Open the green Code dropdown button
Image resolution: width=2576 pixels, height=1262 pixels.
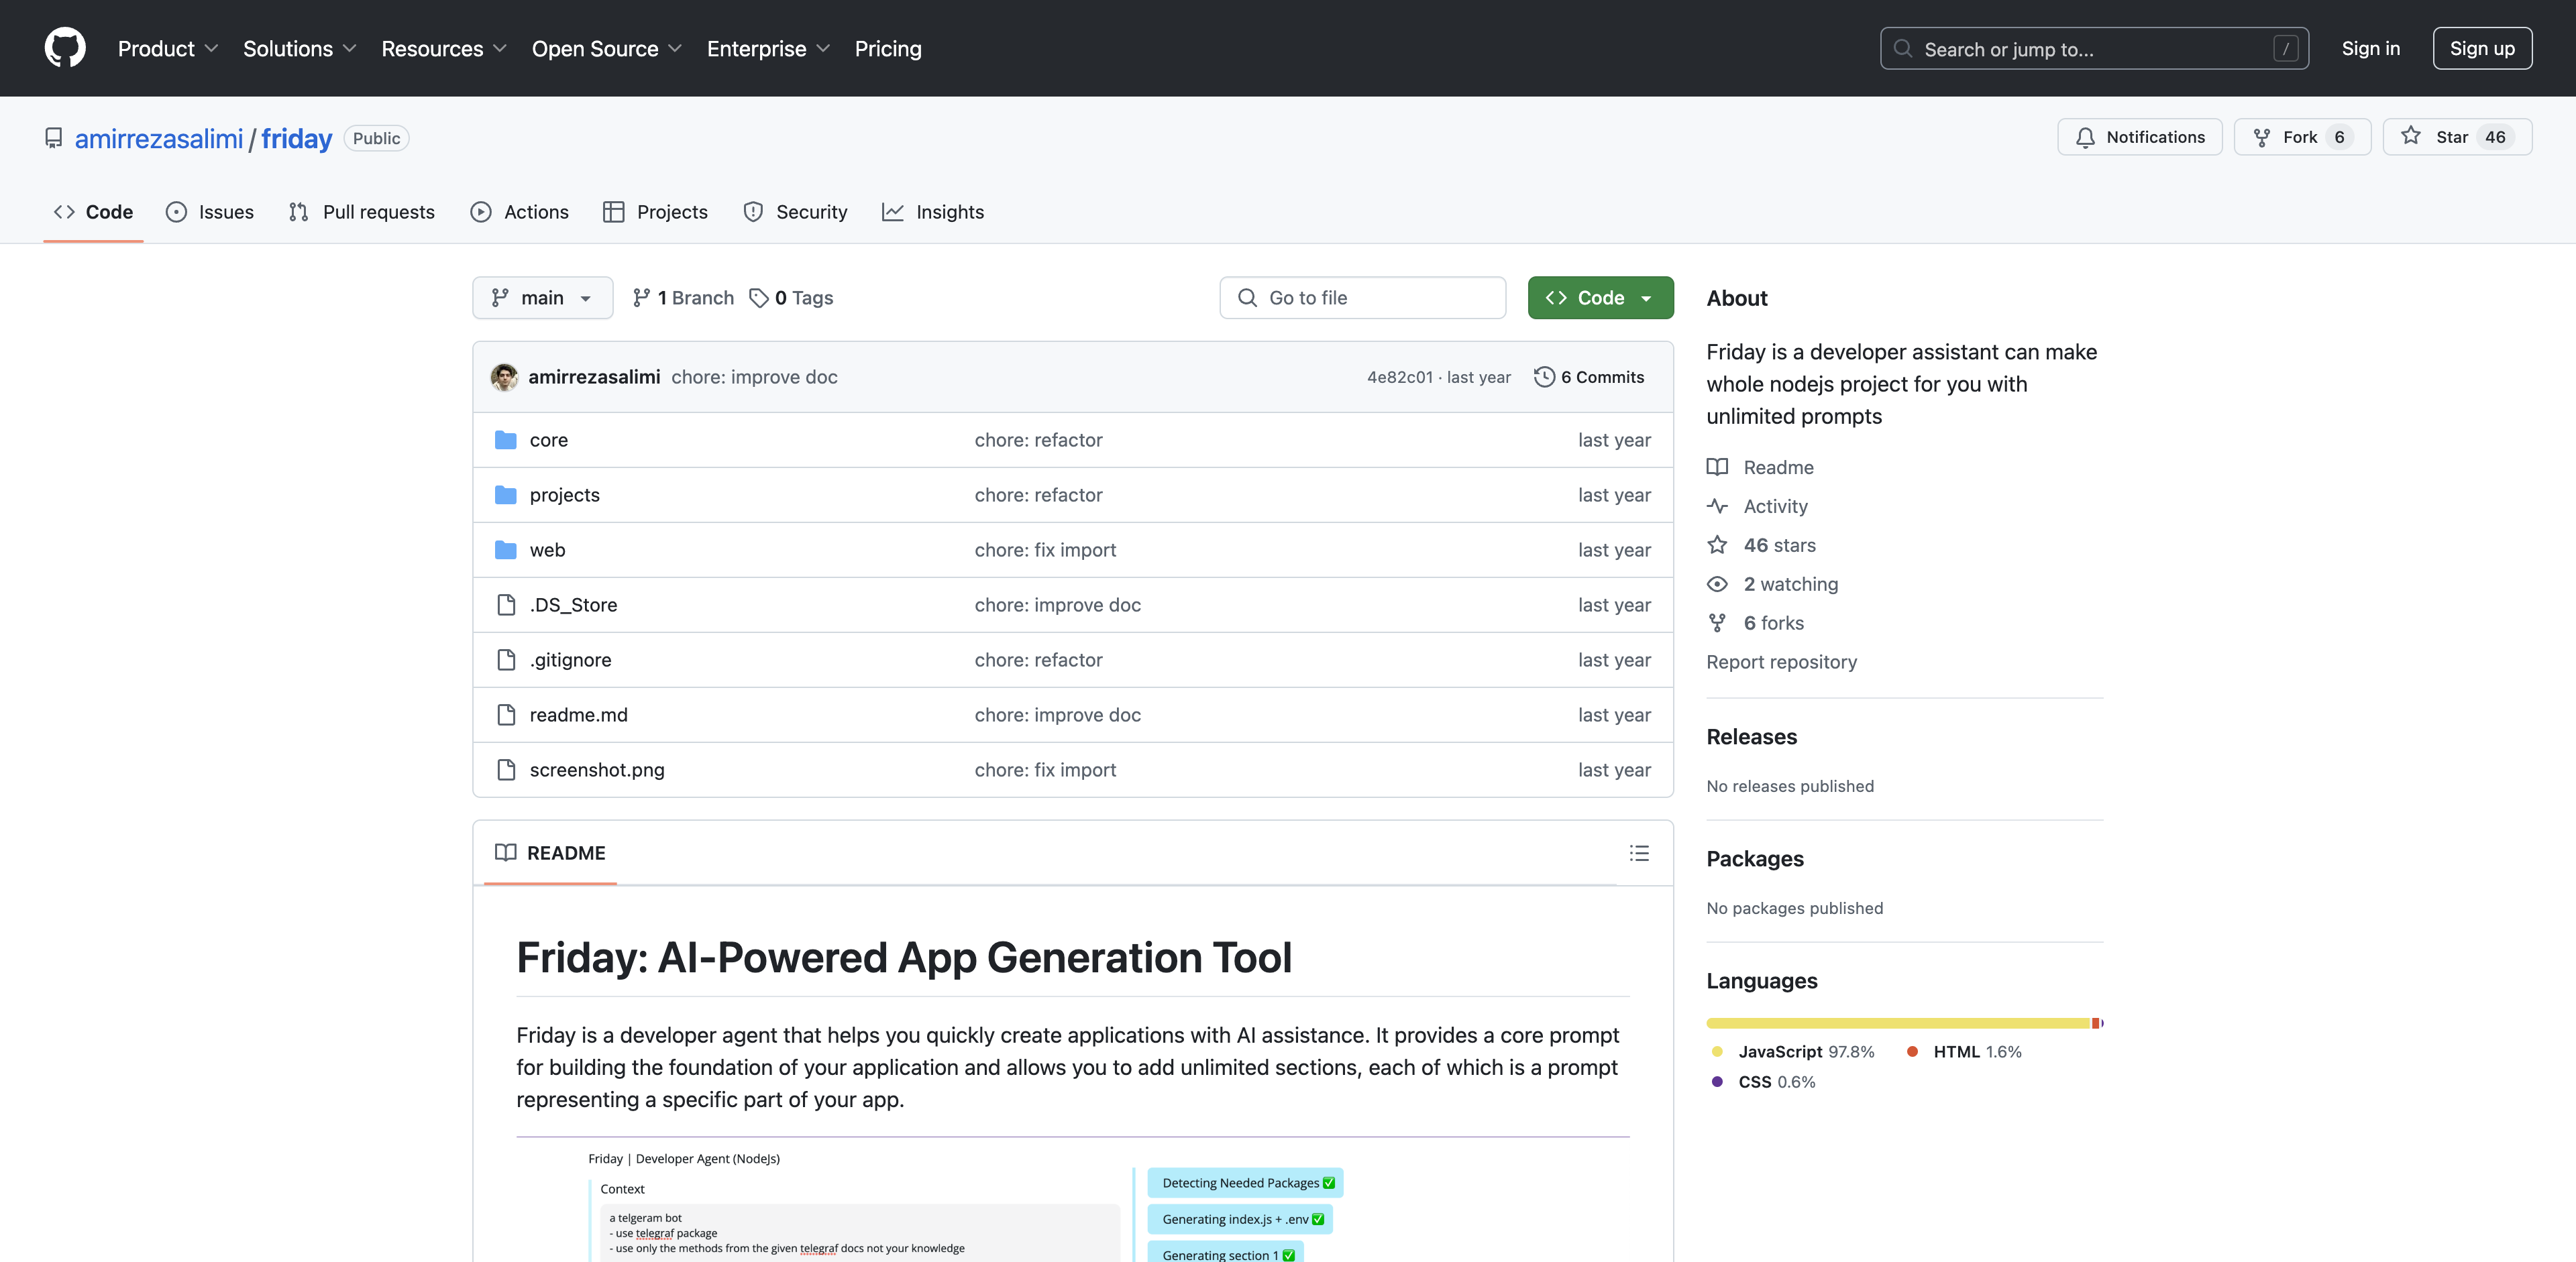click(1600, 298)
